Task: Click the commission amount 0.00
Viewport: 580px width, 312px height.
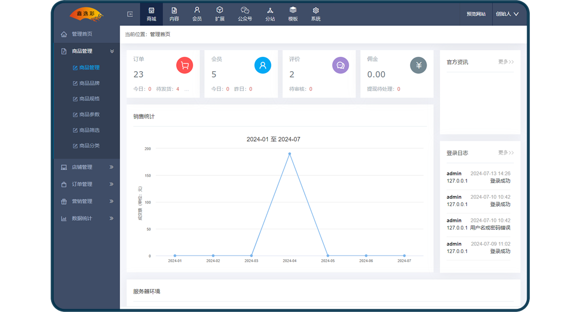Action: click(x=376, y=75)
